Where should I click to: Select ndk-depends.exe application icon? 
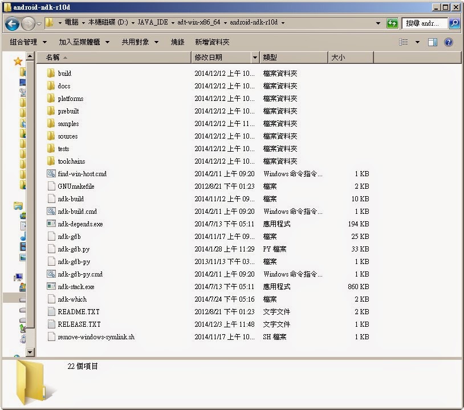click(51, 224)
